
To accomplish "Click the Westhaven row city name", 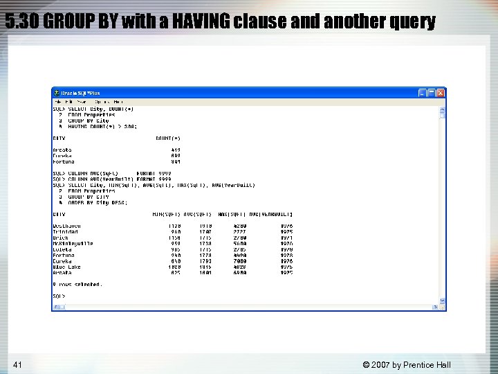I will pyautogui.click(x=66, y=226).
